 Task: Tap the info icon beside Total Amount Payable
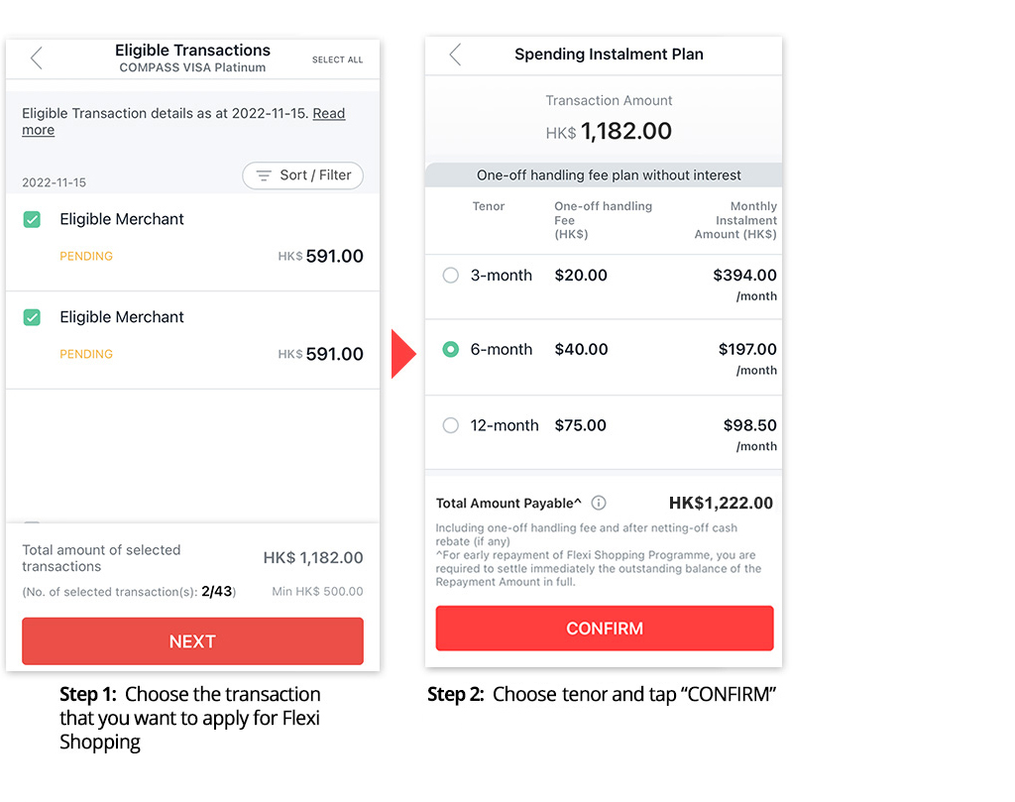[599, 504]
